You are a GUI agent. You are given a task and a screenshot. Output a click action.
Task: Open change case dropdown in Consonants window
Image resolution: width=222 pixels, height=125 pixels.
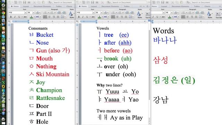[38, 12]
